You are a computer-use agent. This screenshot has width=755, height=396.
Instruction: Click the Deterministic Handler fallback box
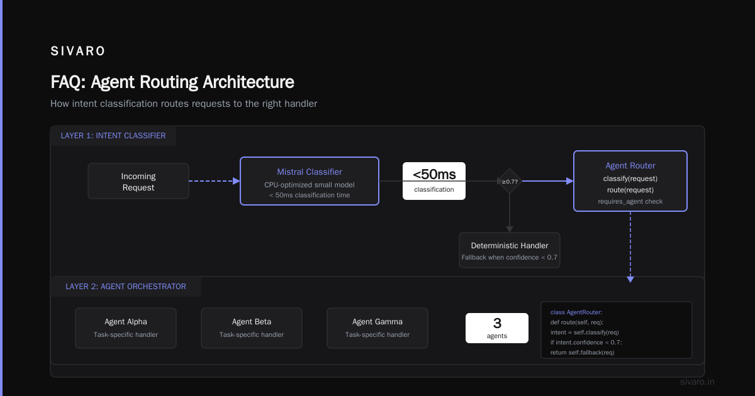coord(510,250)
